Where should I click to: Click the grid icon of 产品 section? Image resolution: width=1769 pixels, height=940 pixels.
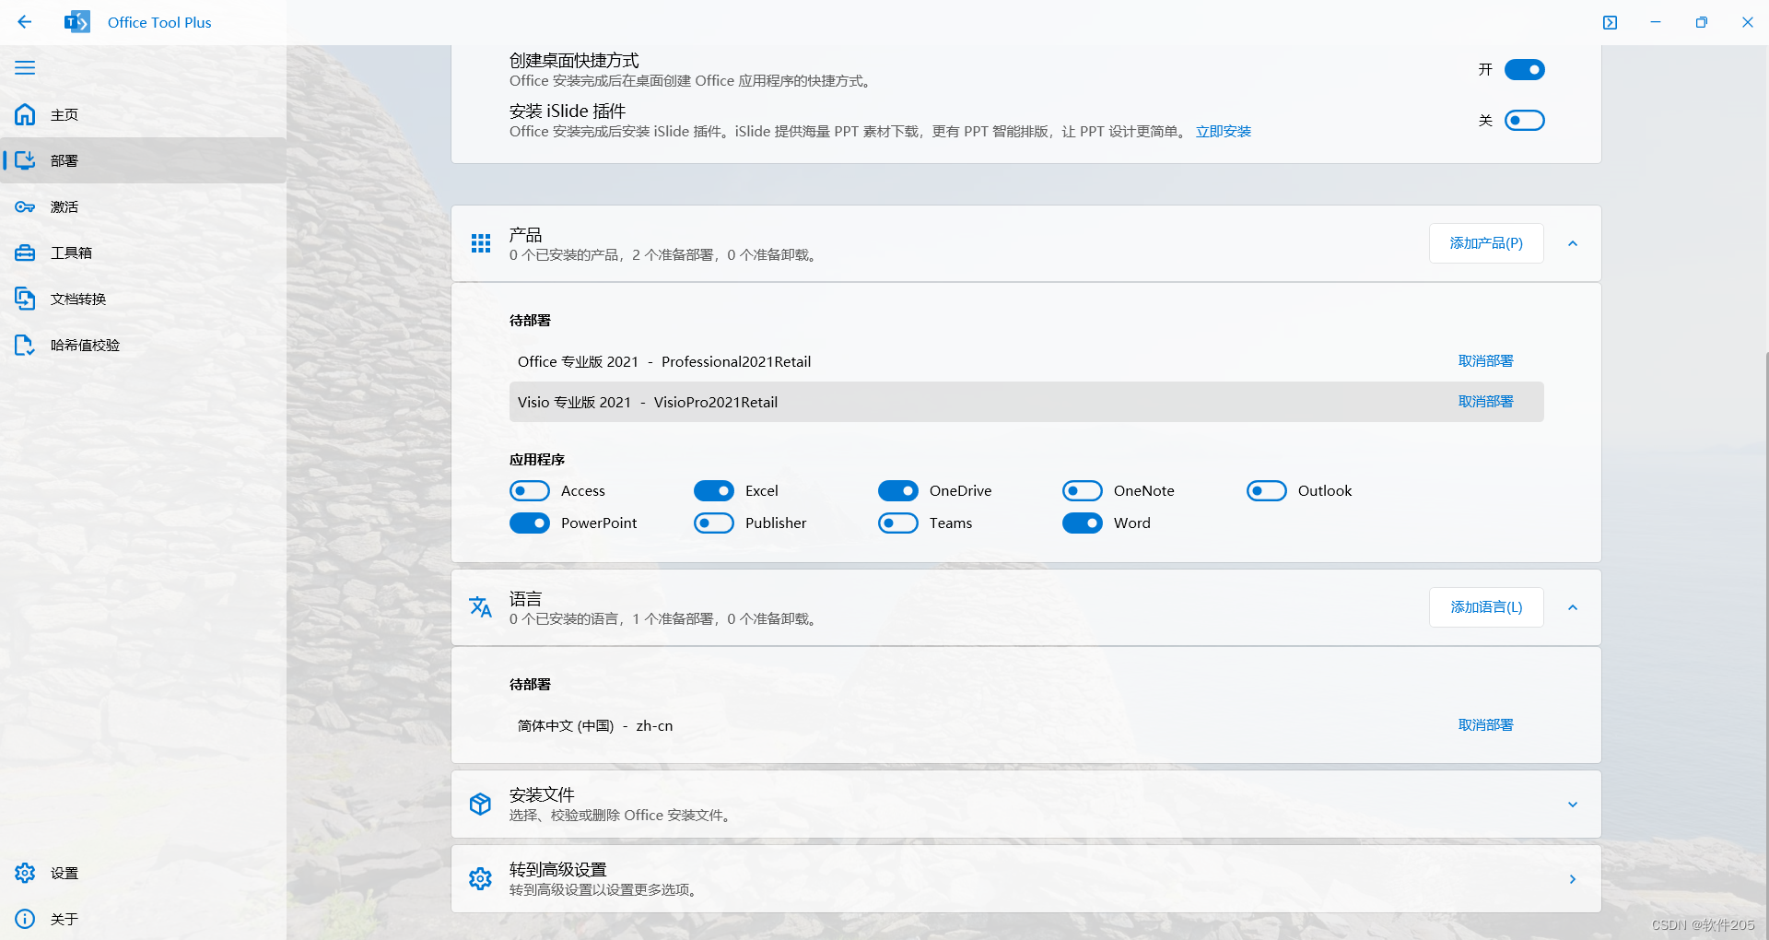coord(481,243)
